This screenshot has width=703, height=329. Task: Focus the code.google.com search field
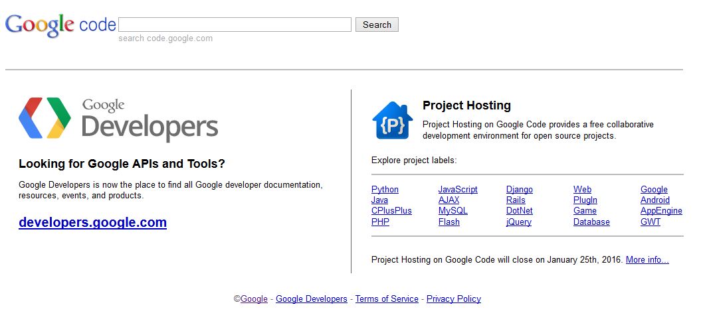pos(235,25)
